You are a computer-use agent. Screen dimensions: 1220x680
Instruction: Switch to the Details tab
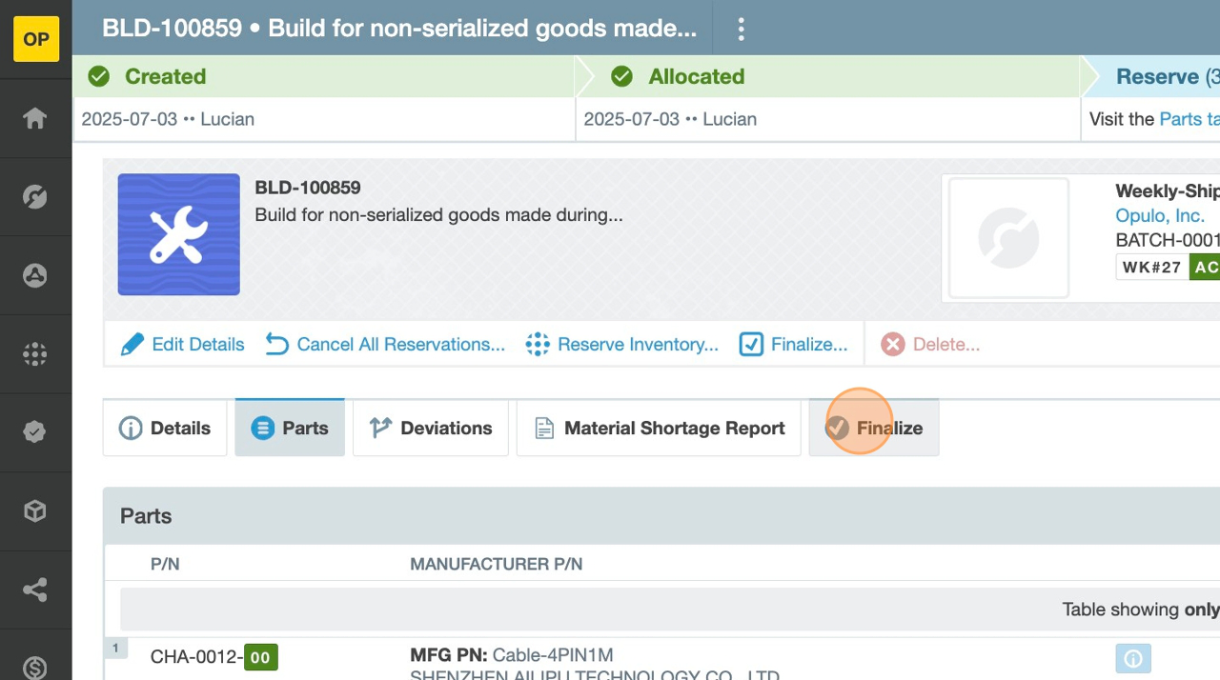165,429
